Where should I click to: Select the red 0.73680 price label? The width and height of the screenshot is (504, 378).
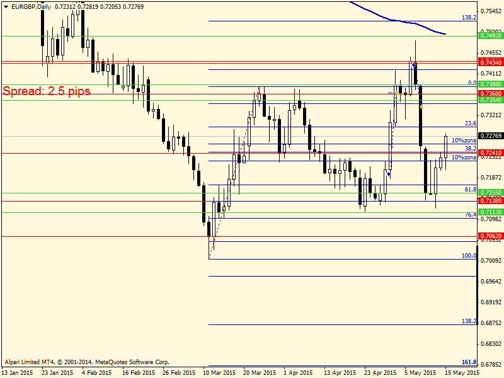tap(491, 93)
